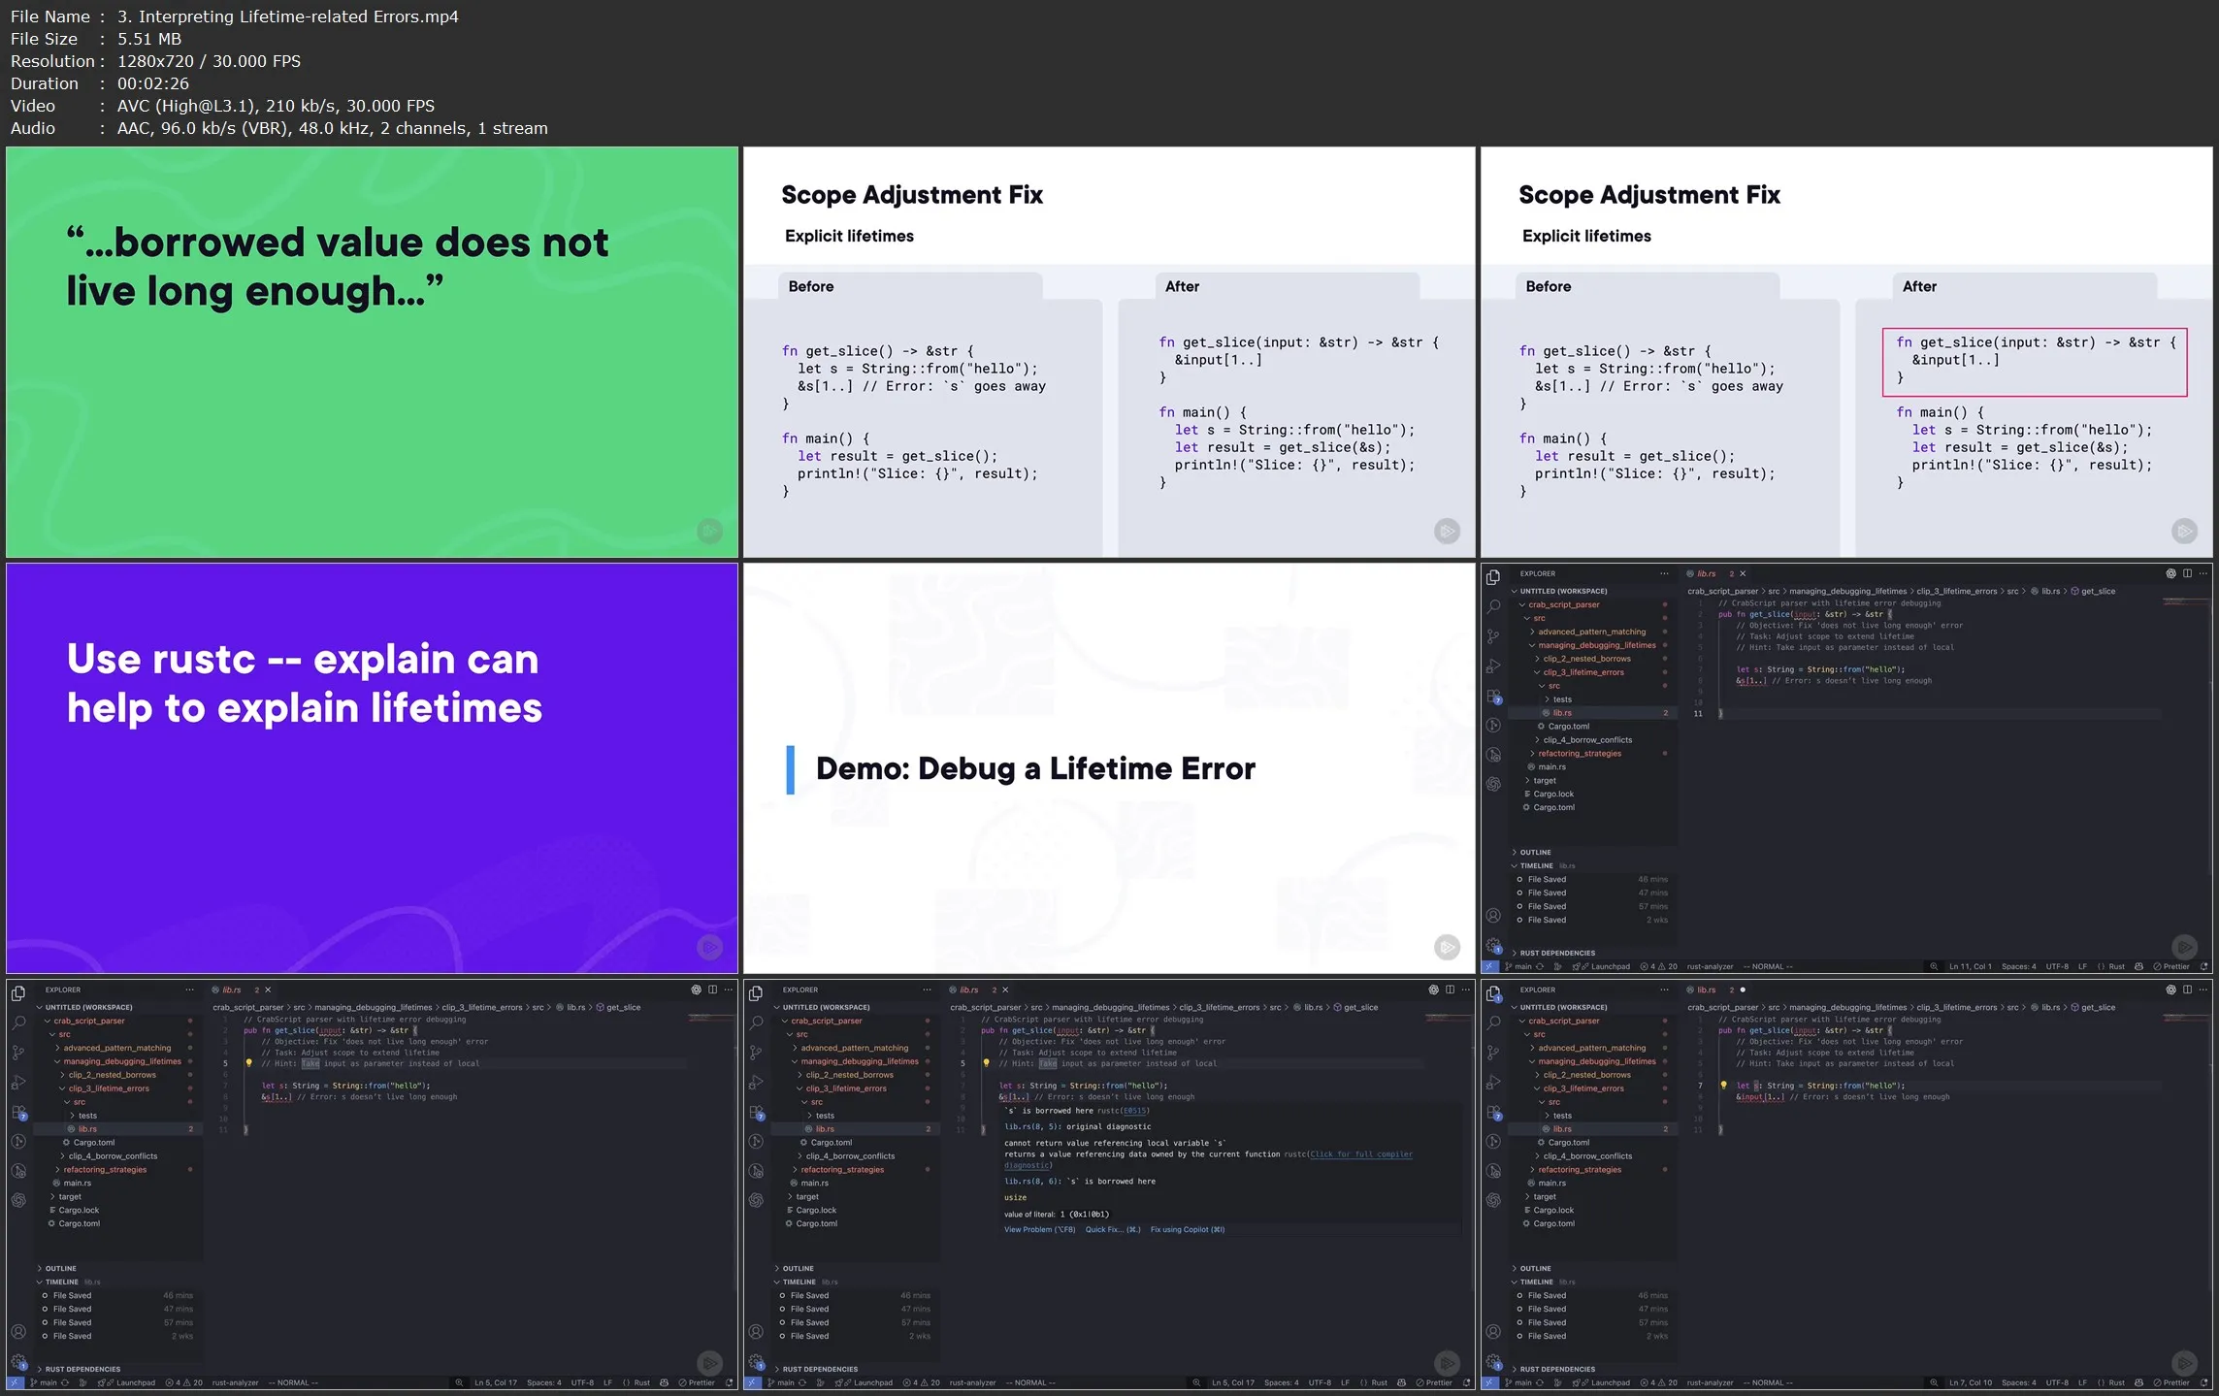Open main.rs in the 'Ln 7, Col 10' explorer
2219x1396 pixels.
(1551, 1183)
